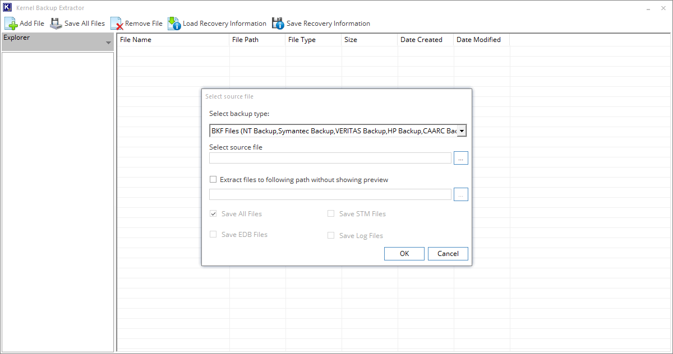Image resolution: width=673 pixels, height=354 pixels.
Task: Check the Save STM Files option
Action: (331, 213)
